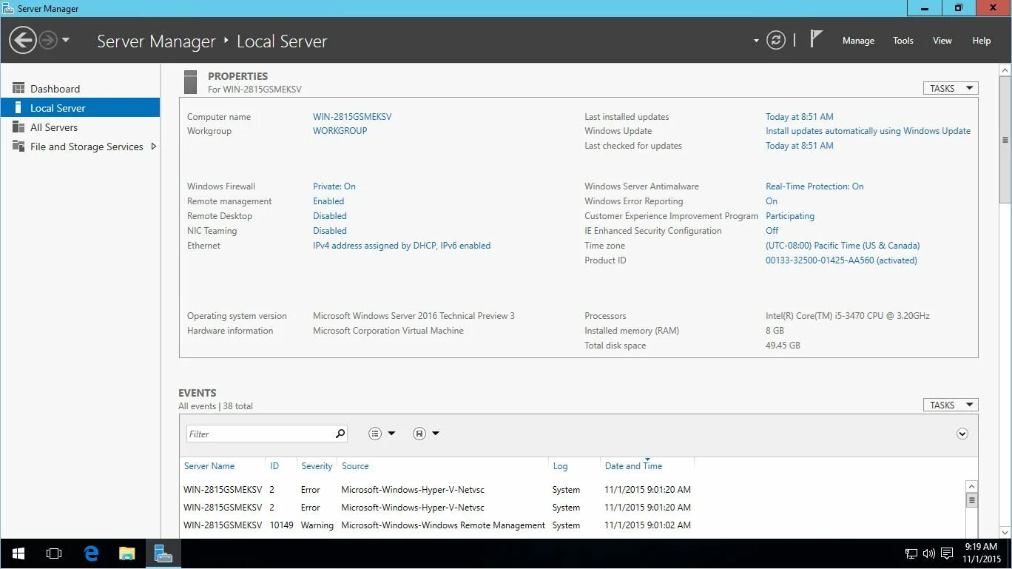Click Last installed updates time link

click(x=800, y=116)
